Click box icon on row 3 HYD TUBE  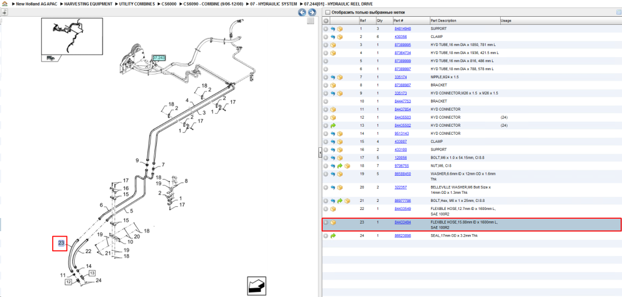[x=333, y=45]
